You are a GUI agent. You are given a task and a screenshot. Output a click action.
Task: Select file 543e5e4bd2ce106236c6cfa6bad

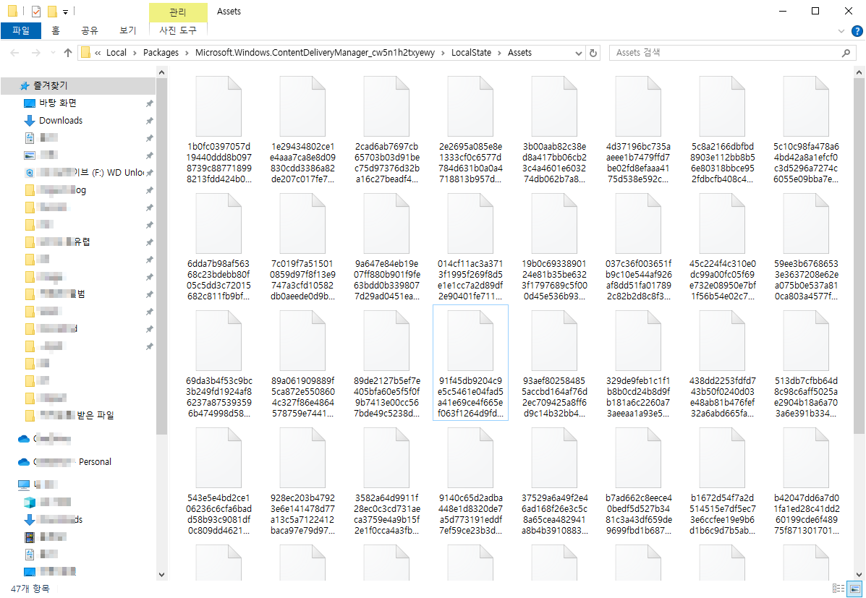point(218,481)
